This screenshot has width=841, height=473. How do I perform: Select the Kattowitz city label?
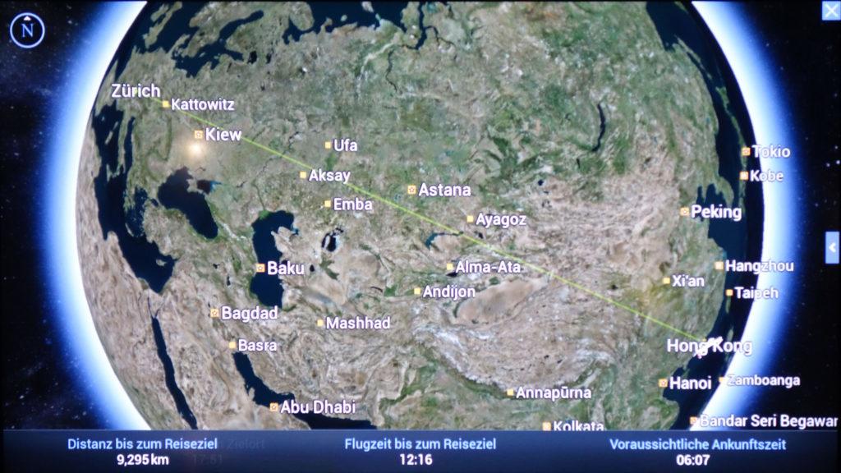(203, 104)
